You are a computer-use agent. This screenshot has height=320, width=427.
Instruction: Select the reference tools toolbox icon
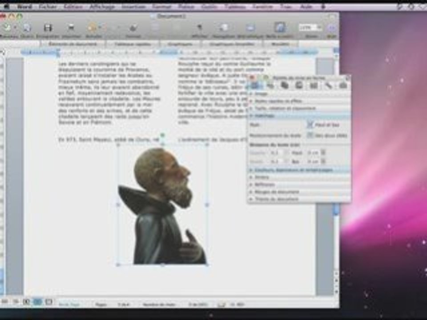pos(314,86)
